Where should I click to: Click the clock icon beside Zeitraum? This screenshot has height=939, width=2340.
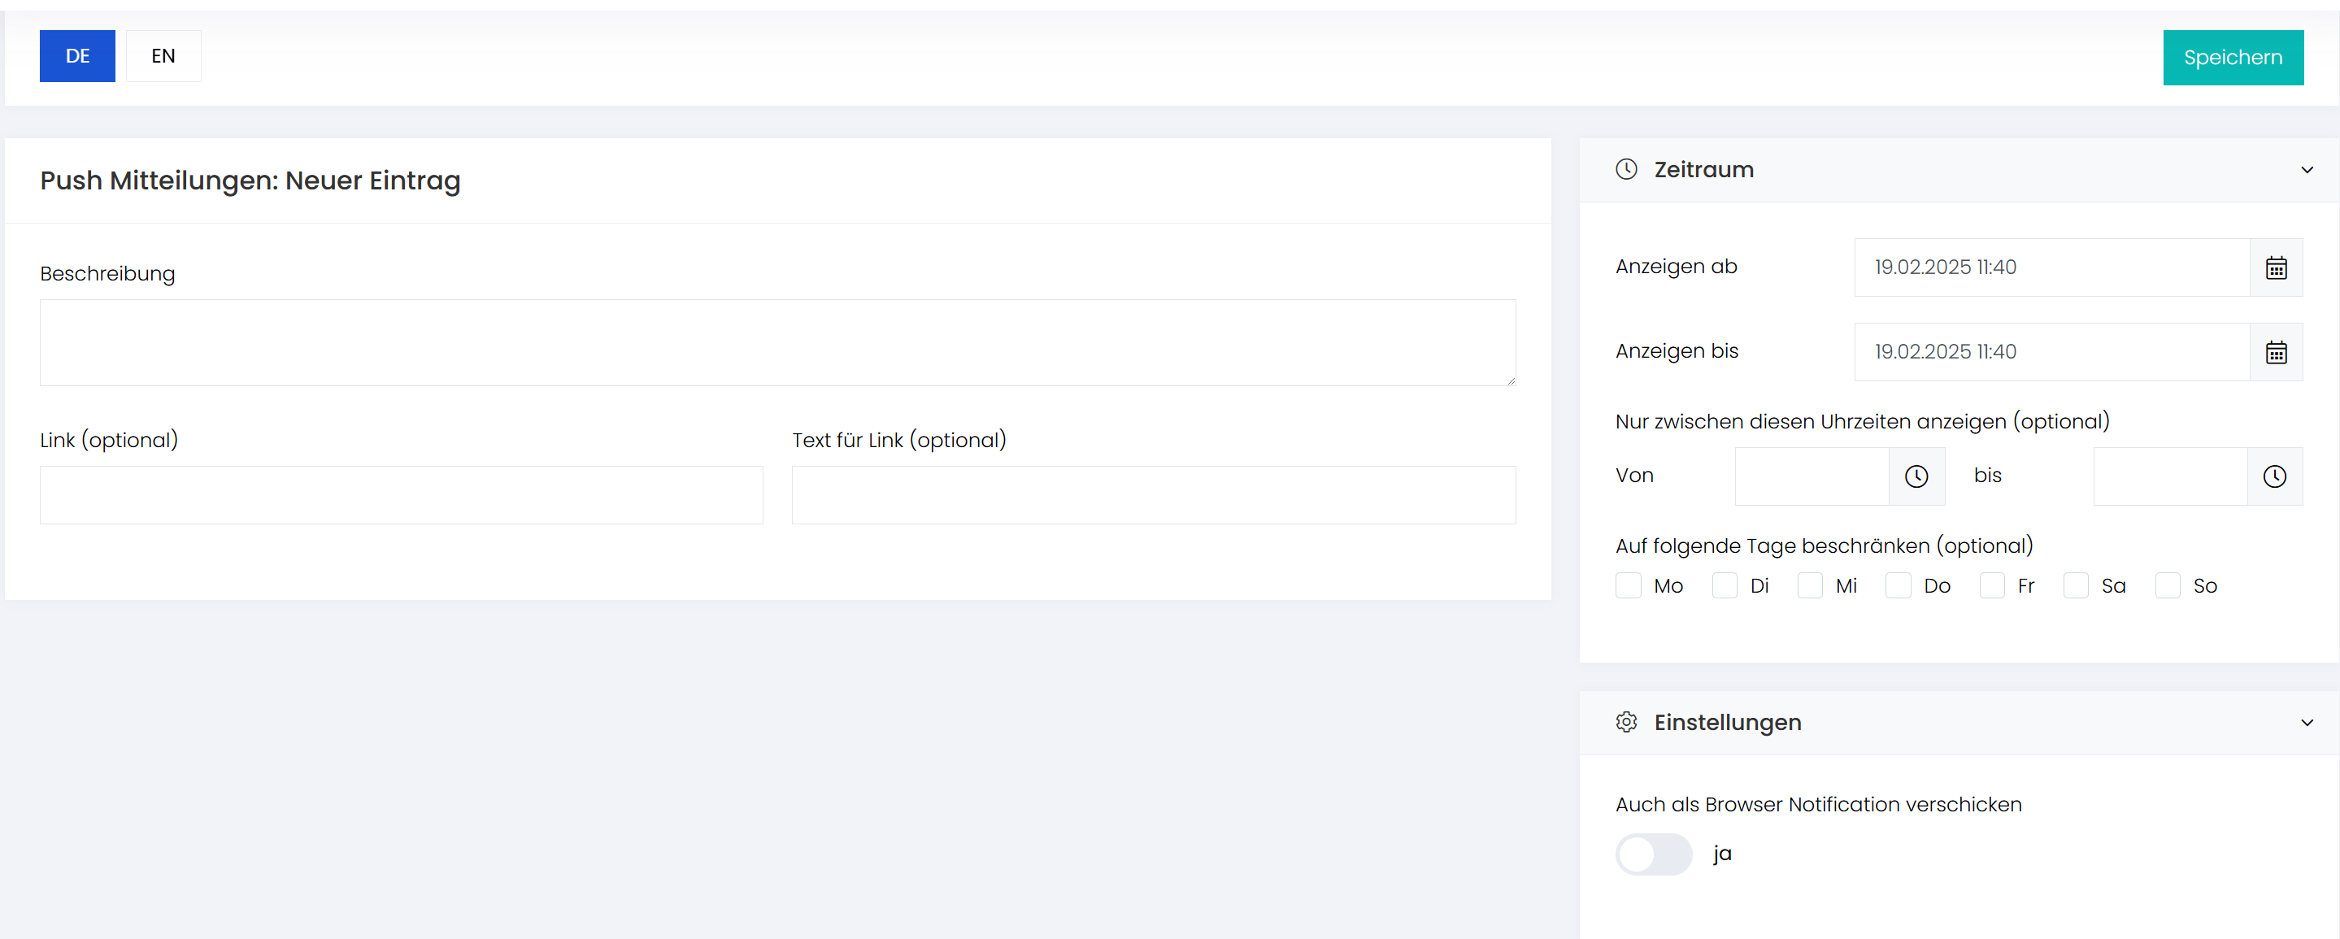[x=1626, y=170]
